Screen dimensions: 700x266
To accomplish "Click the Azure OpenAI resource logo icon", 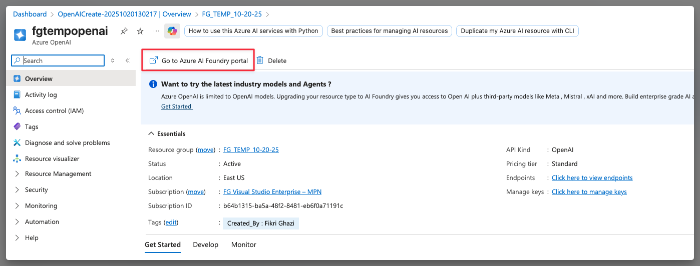I will click(20, 35).
